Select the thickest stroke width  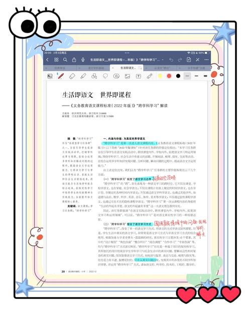pyautogui.click(x=205, y=76)
